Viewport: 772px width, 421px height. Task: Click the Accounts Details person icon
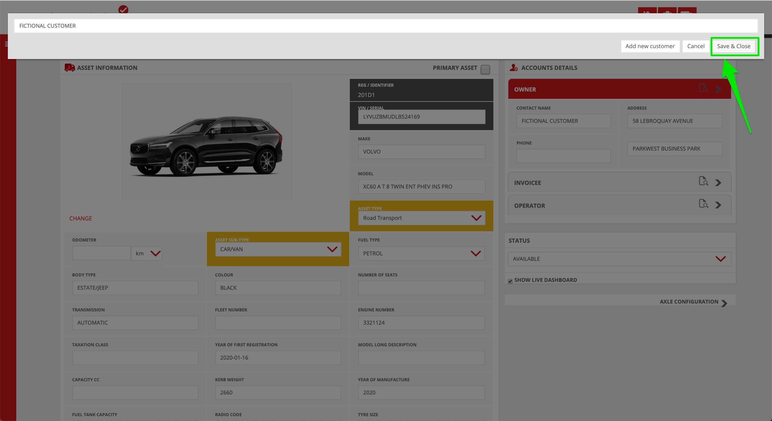[x=514, y=68]
